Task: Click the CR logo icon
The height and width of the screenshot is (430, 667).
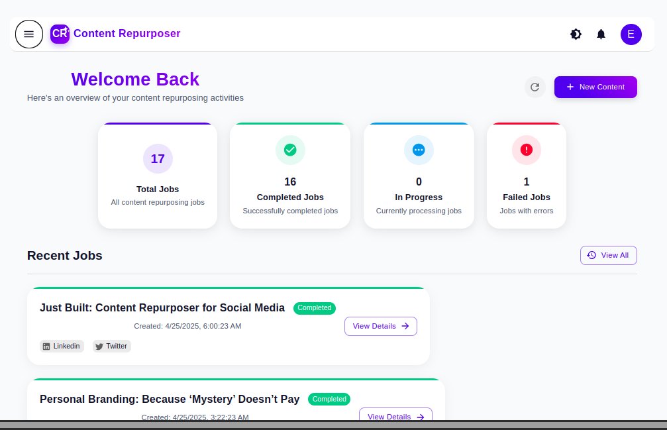Action: click(60, 34)
